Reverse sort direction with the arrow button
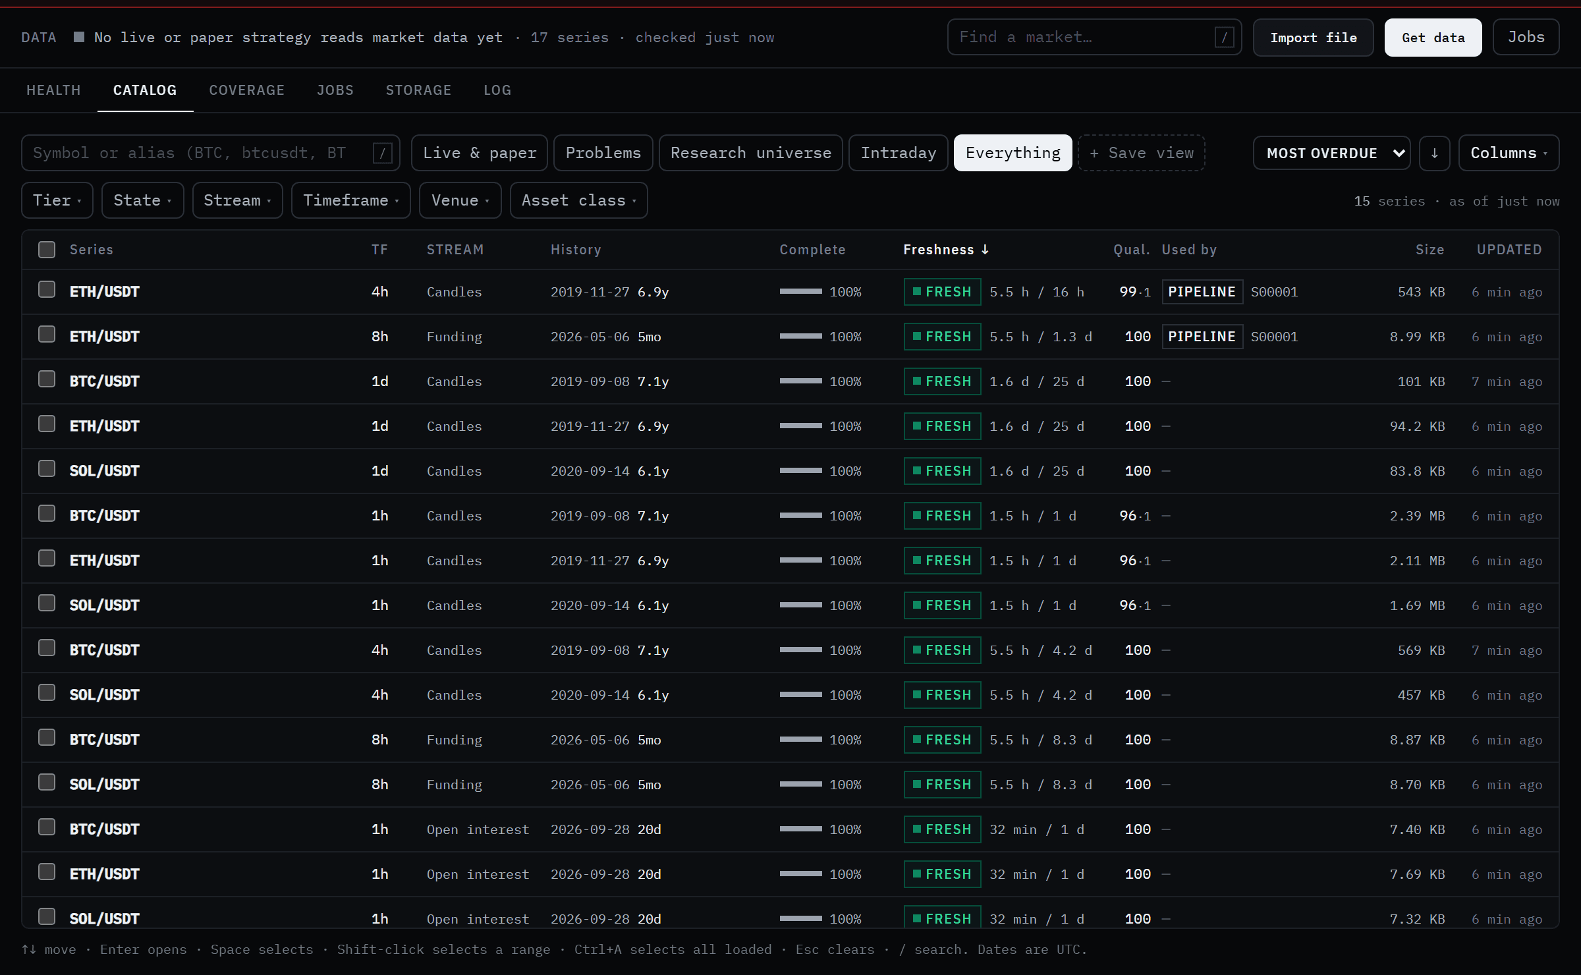The height and width of the screenshot is (975, 1581). point(1434,153)
